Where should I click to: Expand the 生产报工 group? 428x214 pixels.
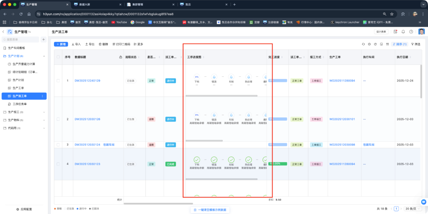coord(44,112)
